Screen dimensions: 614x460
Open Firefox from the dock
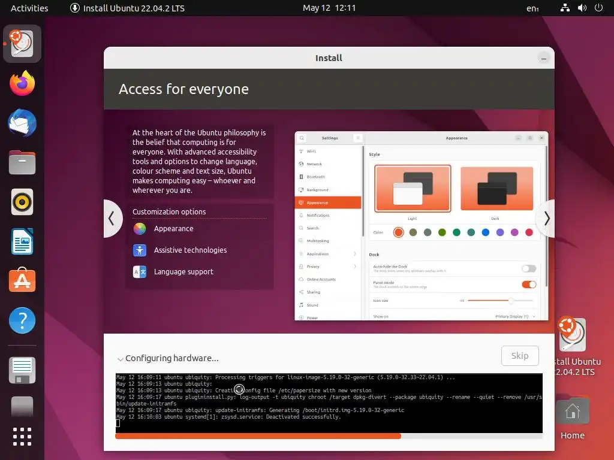(22, 83)
